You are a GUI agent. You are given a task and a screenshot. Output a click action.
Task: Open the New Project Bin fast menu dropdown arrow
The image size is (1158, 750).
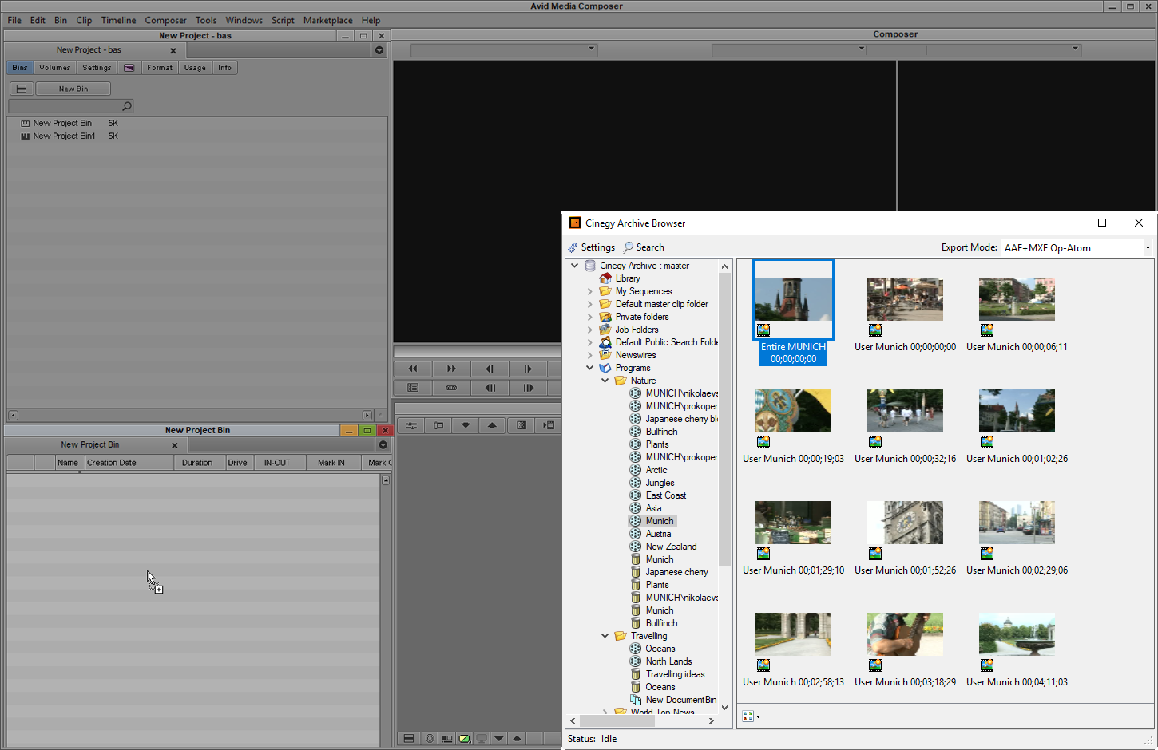(383, 444)
